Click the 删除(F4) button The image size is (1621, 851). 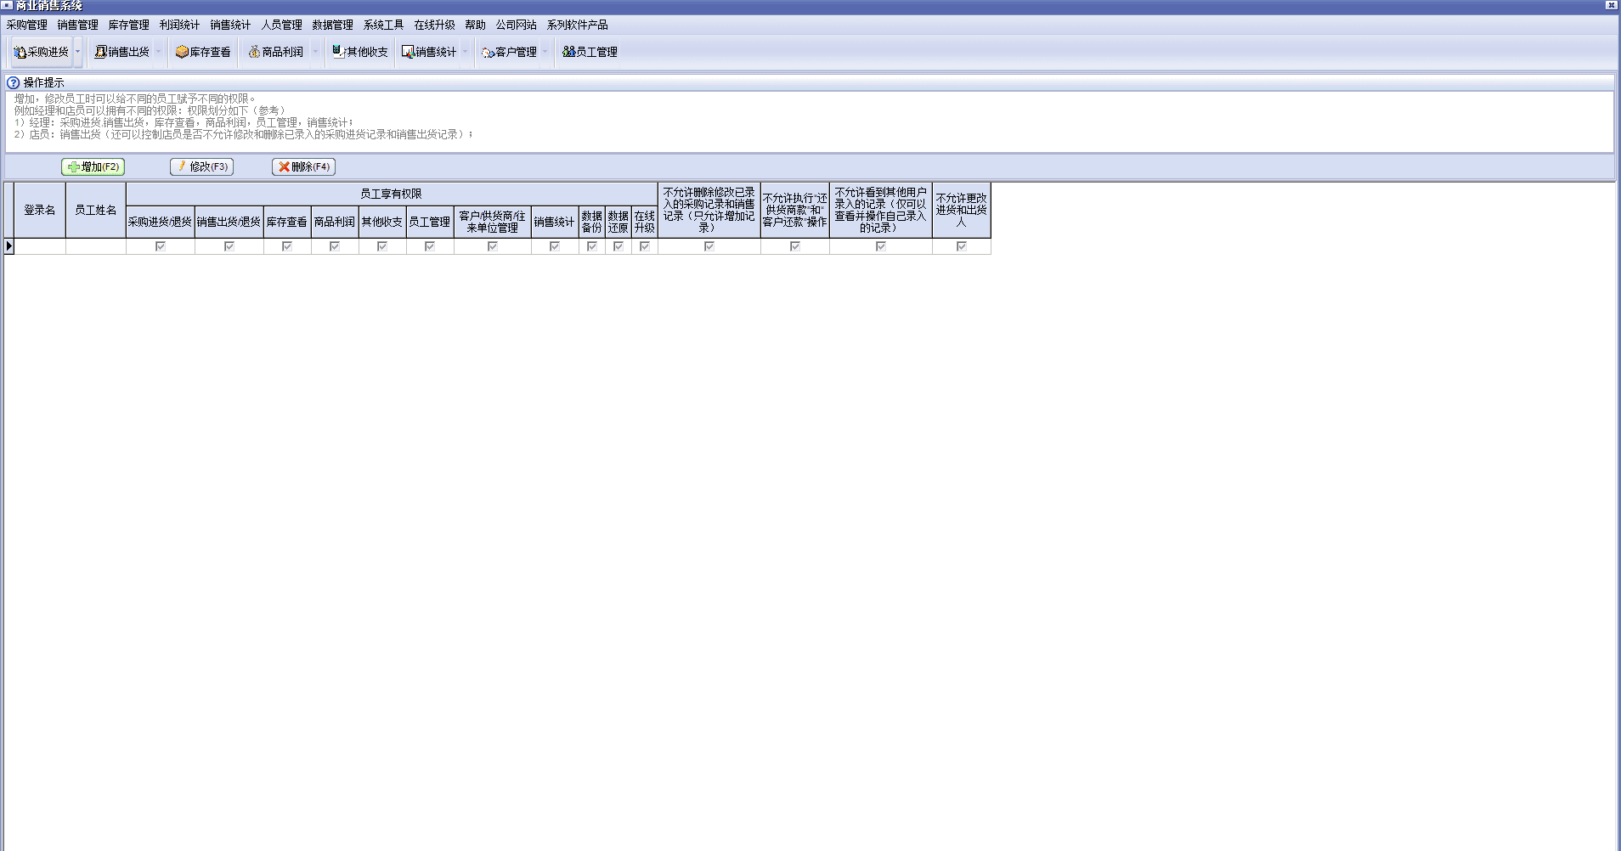(303, 166)
